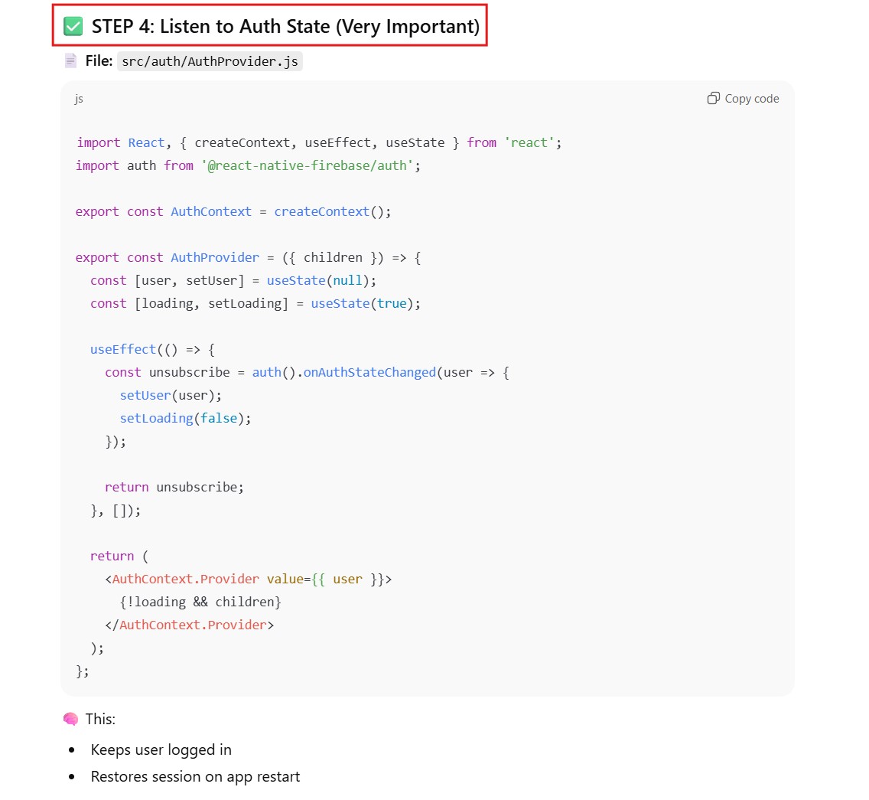
Task: Click the useState(true) call
Action: click(x=365, y=303)
